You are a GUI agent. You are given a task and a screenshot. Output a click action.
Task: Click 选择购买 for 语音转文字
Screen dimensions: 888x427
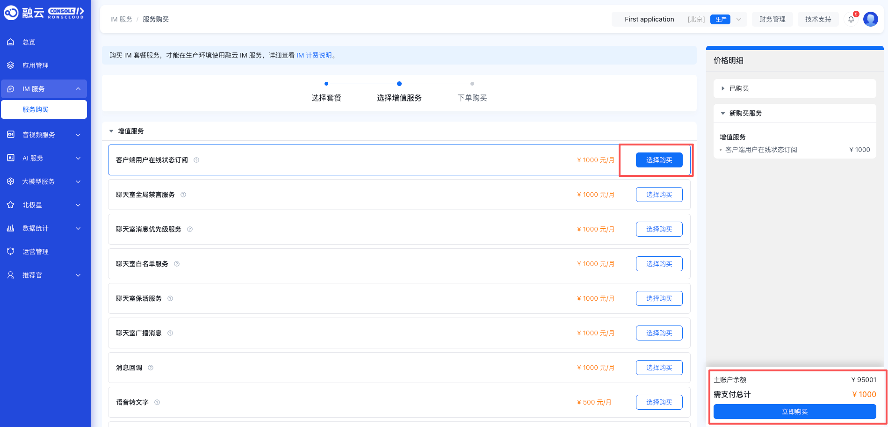pyautogui.click(x=659, y=402)
